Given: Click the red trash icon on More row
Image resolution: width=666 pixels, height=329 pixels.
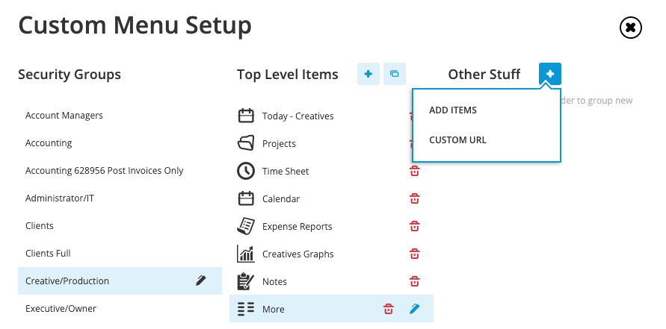Looking at the screenshot, I should (388, 309).
